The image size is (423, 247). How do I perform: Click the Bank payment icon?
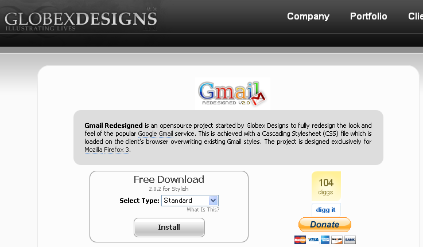pyautogui.click(x=350, y=240)
